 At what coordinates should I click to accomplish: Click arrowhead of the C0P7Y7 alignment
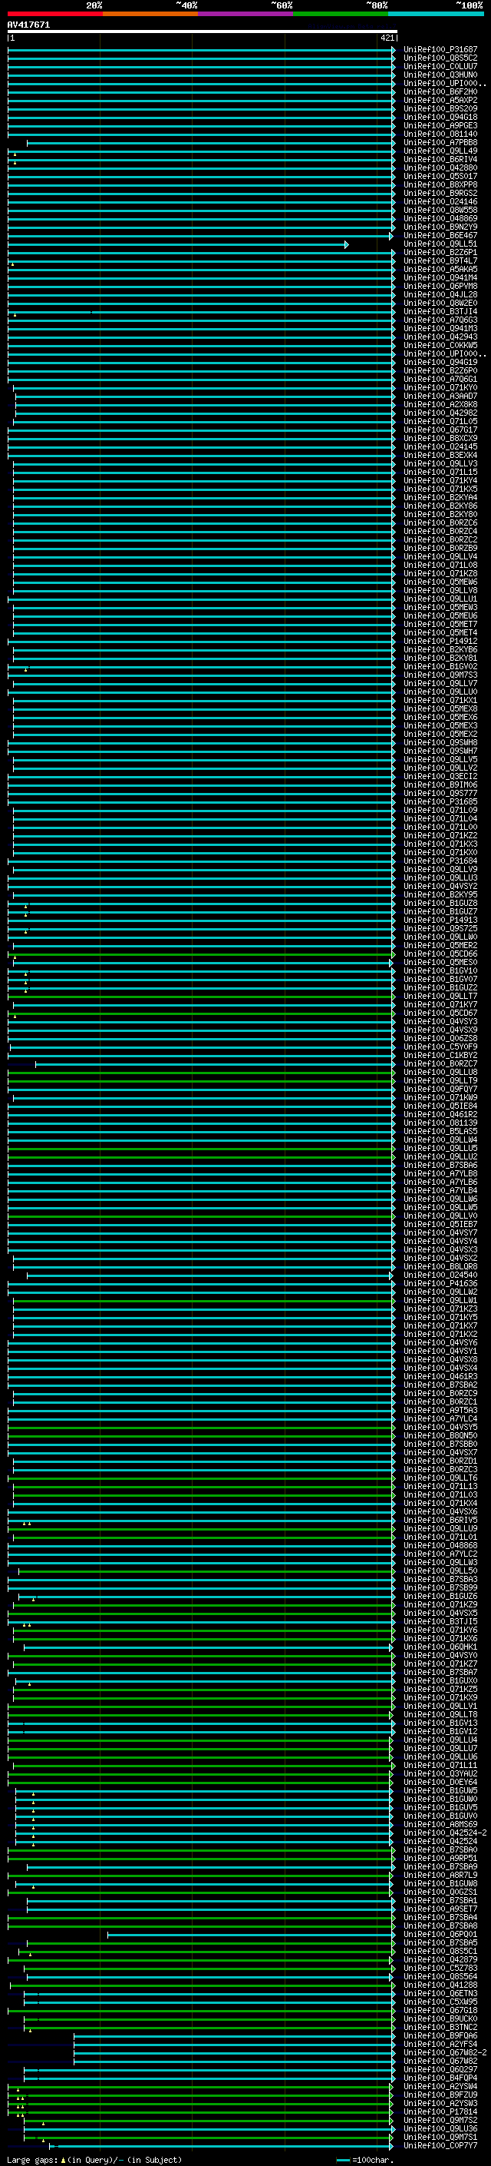point(391,2146)
